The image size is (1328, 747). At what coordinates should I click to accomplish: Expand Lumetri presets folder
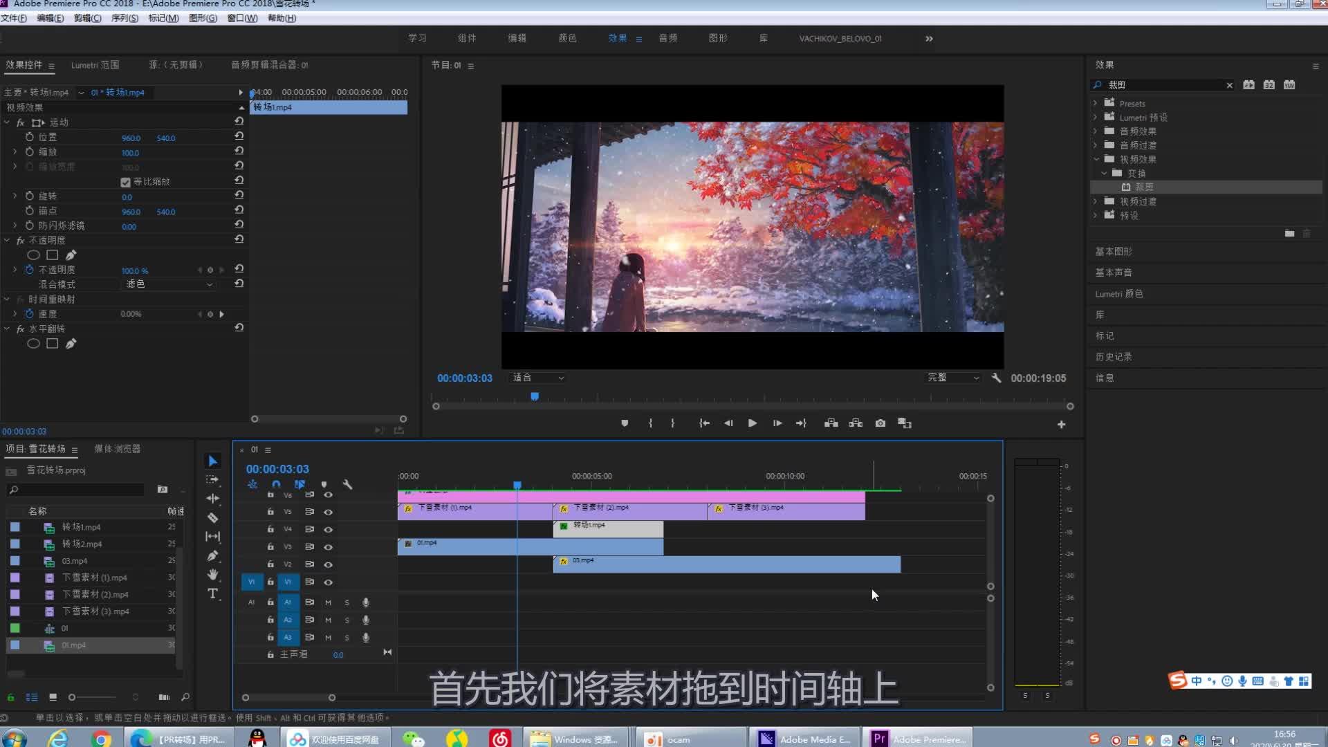1096,117
